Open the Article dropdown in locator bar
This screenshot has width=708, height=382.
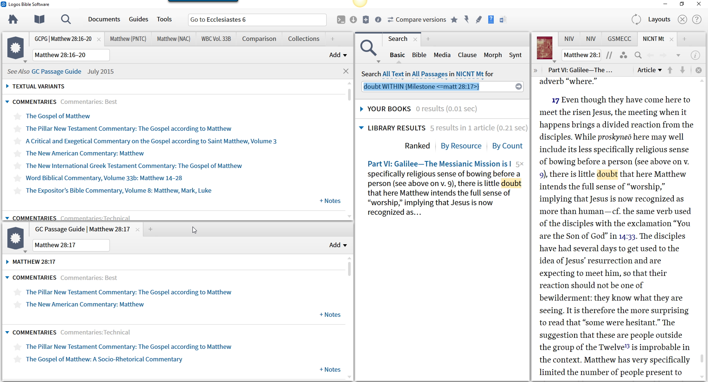[x=649, y=70]
